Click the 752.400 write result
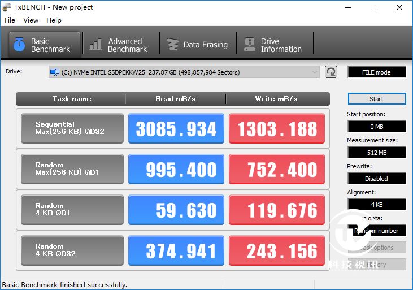The image size is (413, 290). pyautogui.click(x=277, y=169)
